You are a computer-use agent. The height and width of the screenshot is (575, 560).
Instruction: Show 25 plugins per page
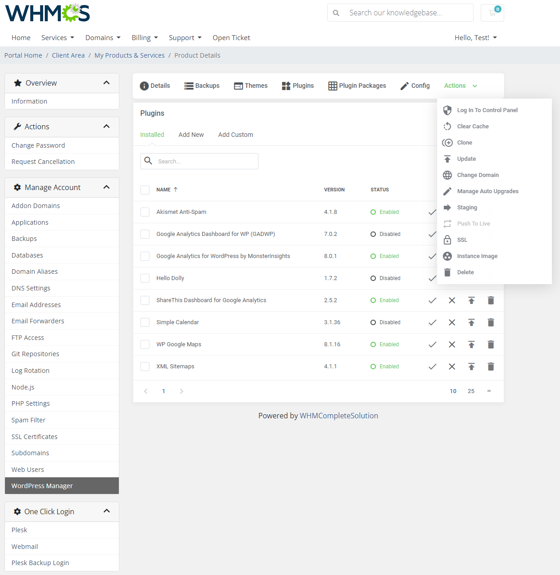(x=471, y=391)
